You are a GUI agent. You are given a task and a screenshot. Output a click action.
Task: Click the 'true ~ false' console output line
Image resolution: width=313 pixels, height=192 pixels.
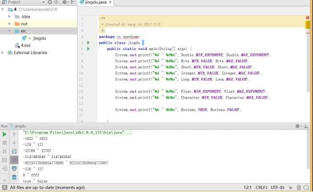tap(35, 181)
